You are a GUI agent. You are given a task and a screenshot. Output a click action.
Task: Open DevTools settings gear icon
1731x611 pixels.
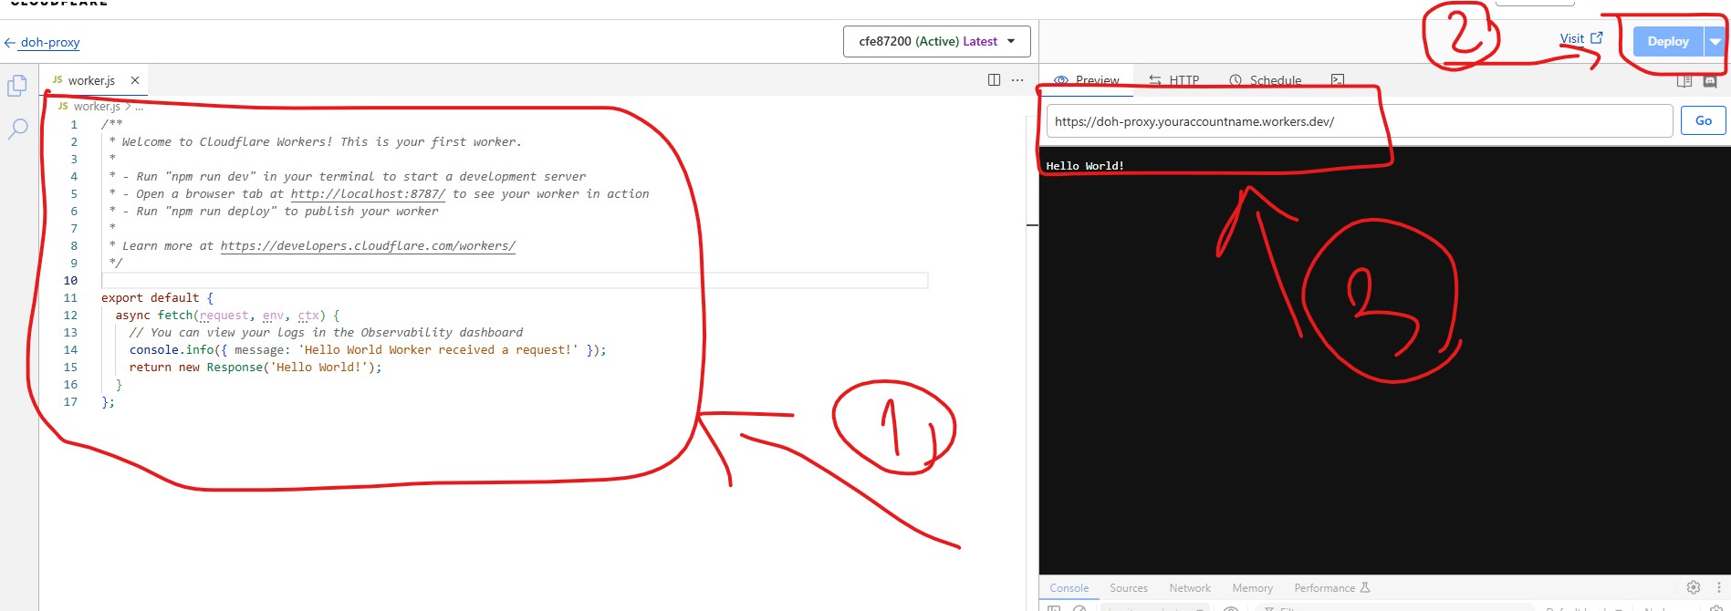(x=1694, y=587)
